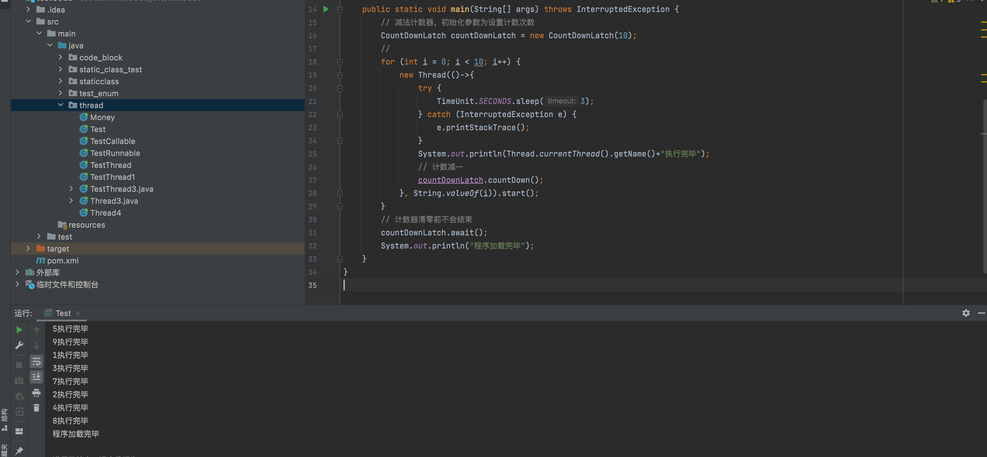Open run configuration wrench icon
Image resolution: width=987 pixels, height=457 pixels.
19,345
